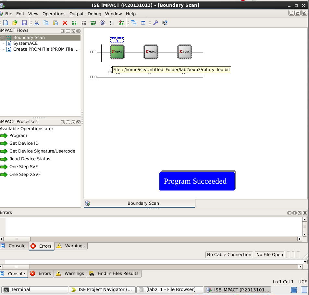The width and height of the screenshot is (309, 295).
Task: Click the Cascade windows toolbar icon
Action: pyautogui.click(x=134, y=23)
